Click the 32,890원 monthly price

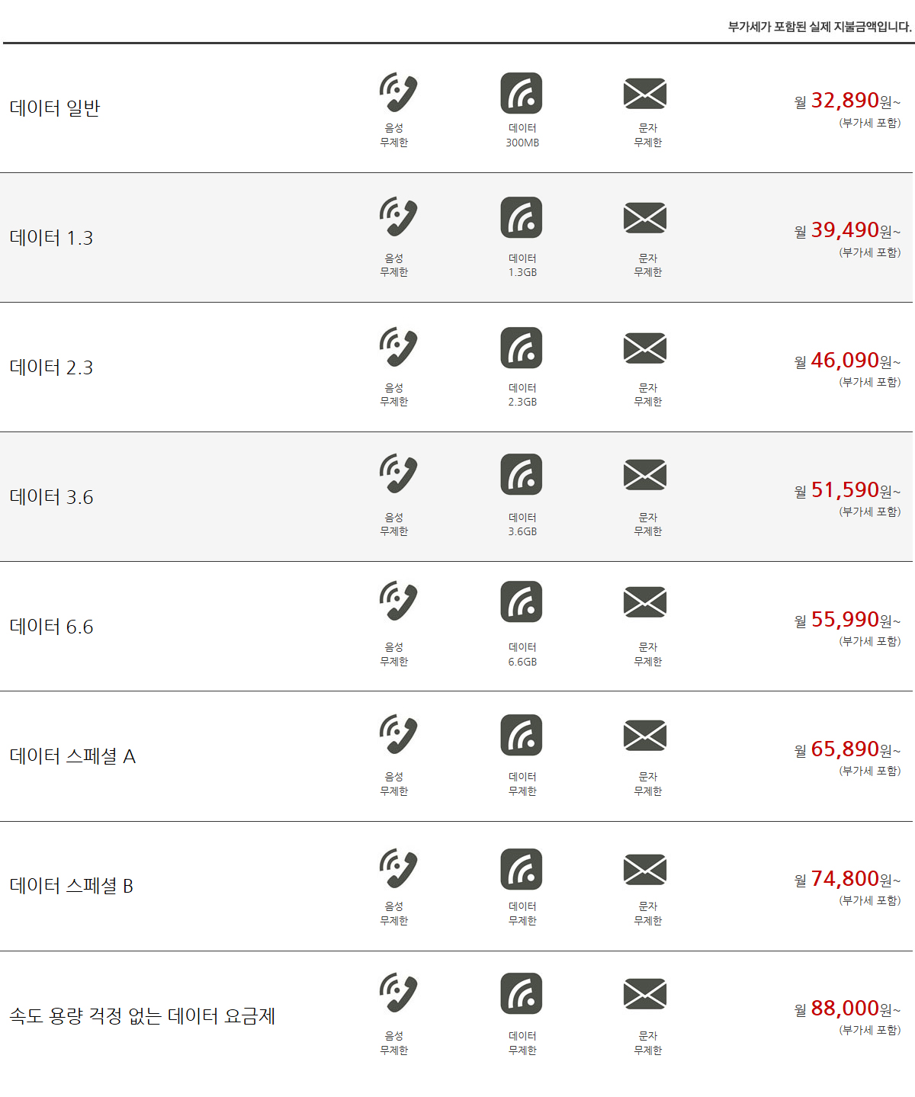pos(846,101)
